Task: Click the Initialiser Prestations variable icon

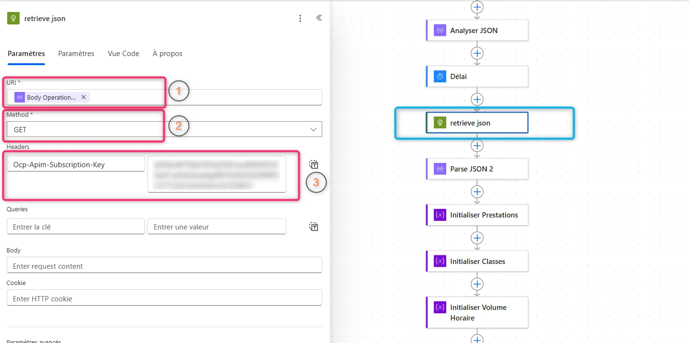Action: [440, 215]
